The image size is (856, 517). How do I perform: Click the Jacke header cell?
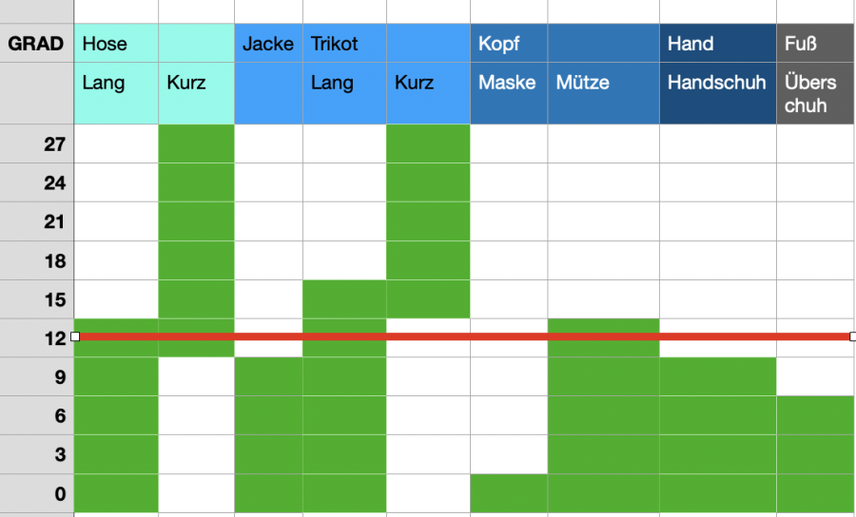pos(268,44)
